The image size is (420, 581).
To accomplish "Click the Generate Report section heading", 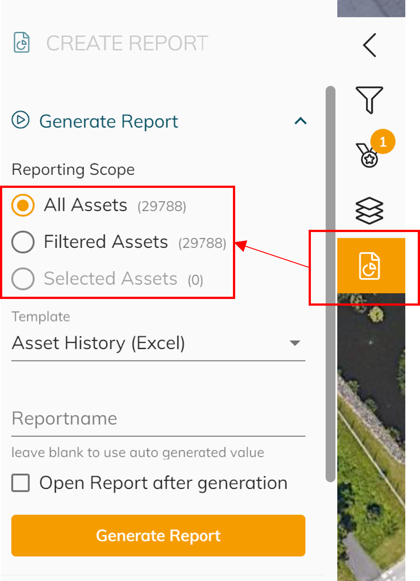I will point(109,121).
